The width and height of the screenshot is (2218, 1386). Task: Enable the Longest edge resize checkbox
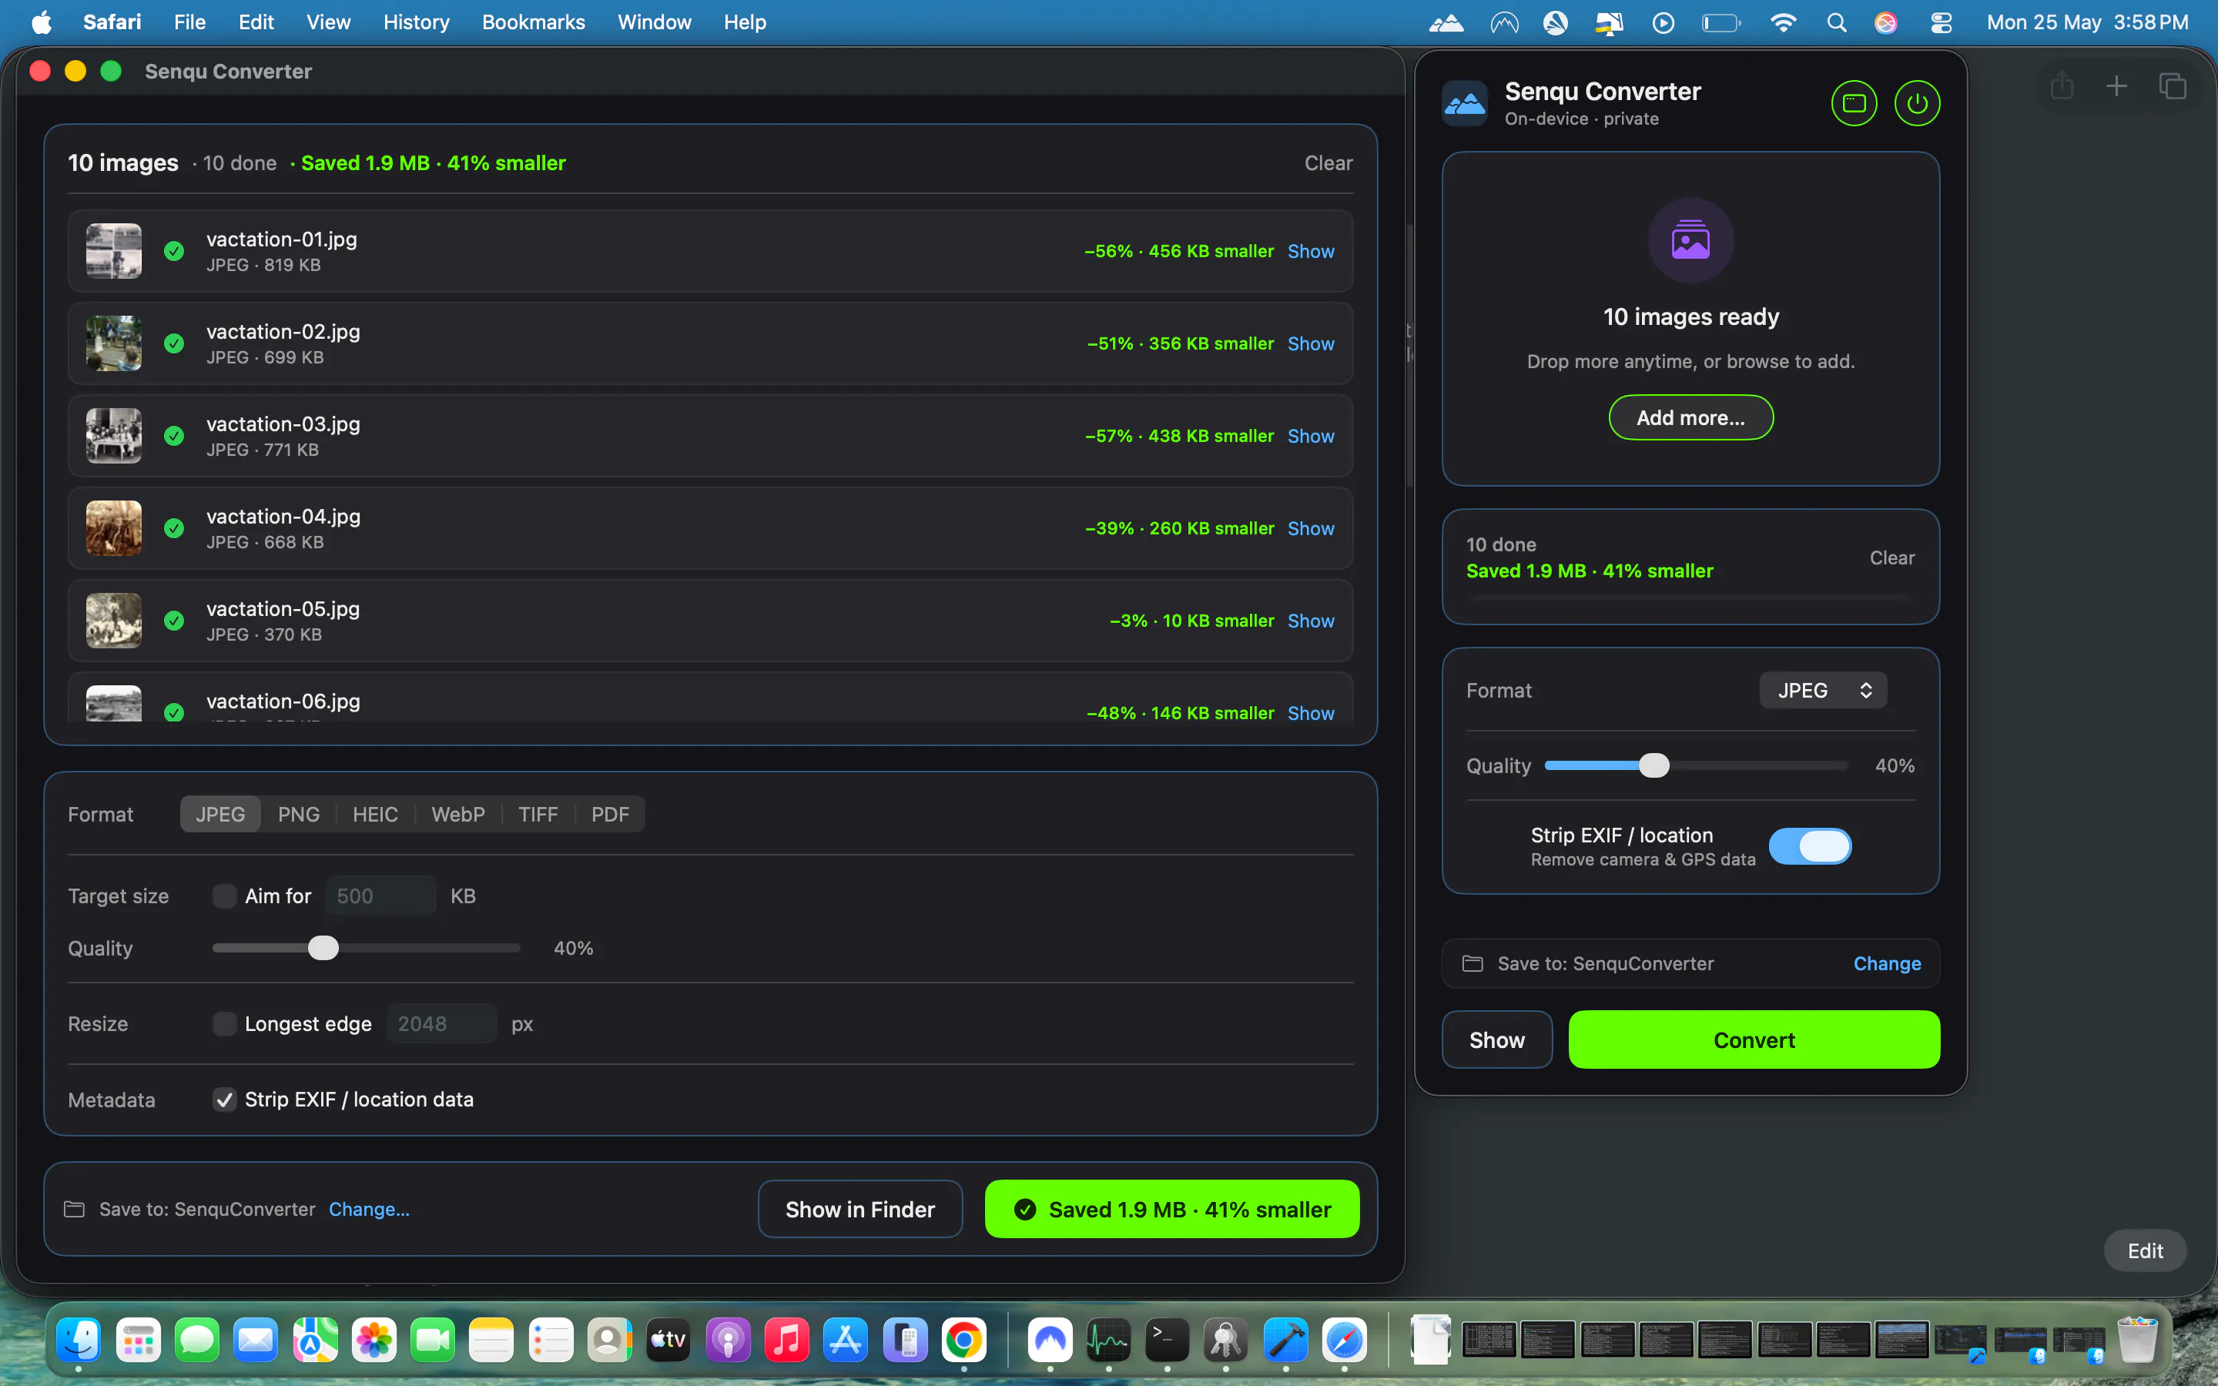tap(223, 1024)
